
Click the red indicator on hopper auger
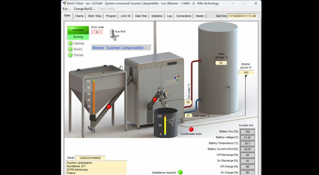pos(109,107)
